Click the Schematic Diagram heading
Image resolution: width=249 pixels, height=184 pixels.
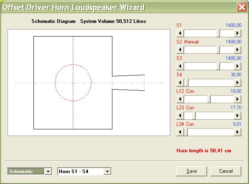[x=54, y=21]
